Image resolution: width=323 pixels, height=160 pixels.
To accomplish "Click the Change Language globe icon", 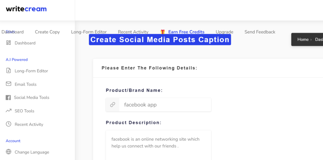I will coord(9,152).
